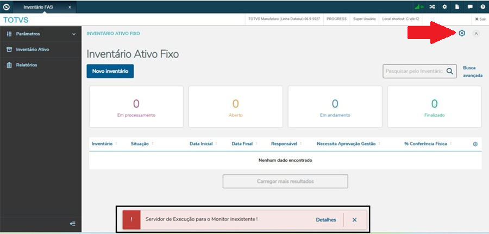Click the Parâmetros sliders icon in sidebar

click(9, 34)
